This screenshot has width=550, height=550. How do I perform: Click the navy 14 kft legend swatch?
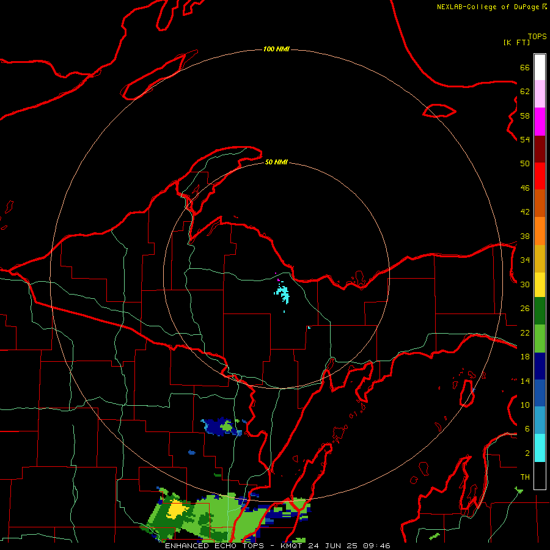click(x=540, y=366)
